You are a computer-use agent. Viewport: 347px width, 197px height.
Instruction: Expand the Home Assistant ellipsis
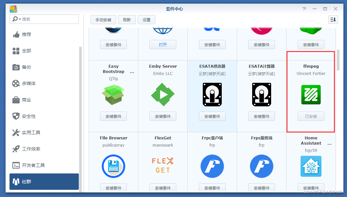pos(330,144)
